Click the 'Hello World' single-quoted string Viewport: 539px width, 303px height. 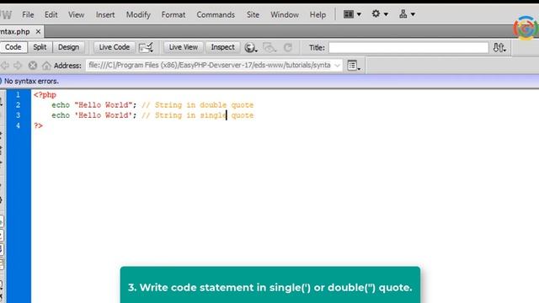(x=104, y=115)
